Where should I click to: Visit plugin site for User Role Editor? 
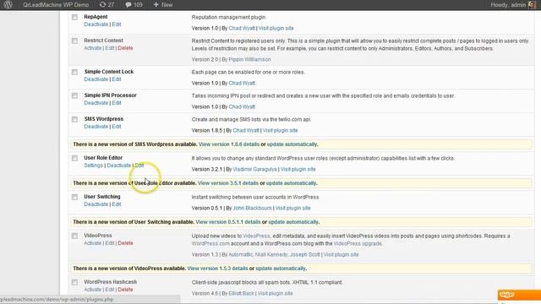[x=298, y=170]
